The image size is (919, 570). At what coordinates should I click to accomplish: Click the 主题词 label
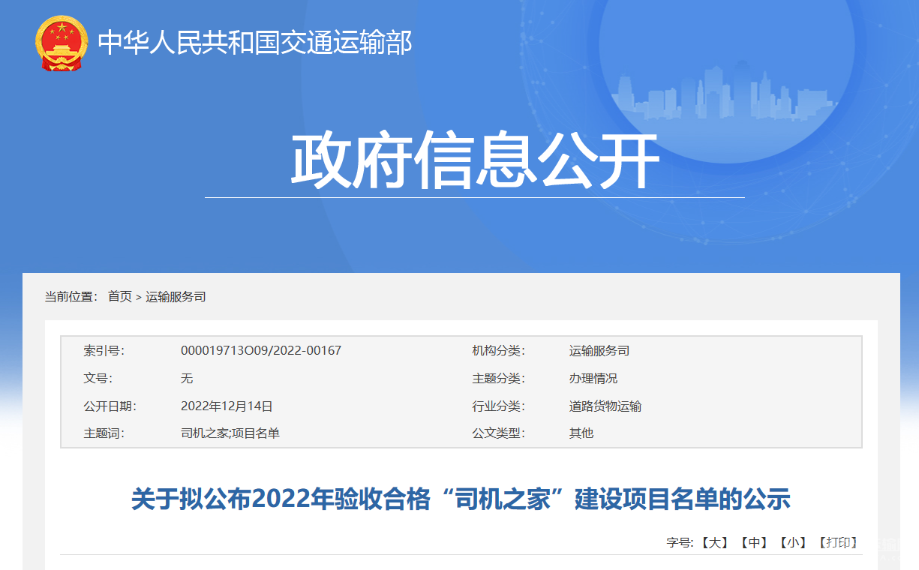click(104, 433)
